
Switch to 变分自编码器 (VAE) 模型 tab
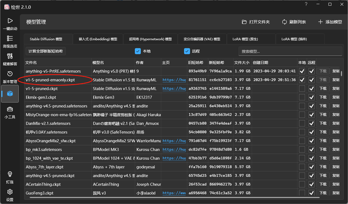(202, 39)
